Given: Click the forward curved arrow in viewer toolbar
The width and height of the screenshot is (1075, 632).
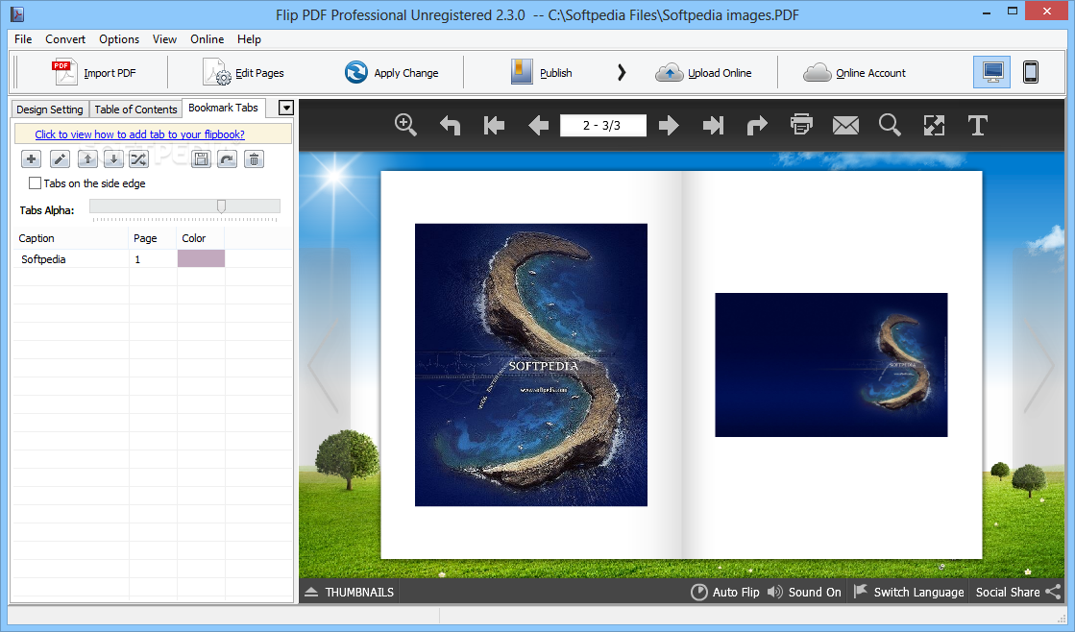Looking at the screenshot, I should [x=757, y=126].
